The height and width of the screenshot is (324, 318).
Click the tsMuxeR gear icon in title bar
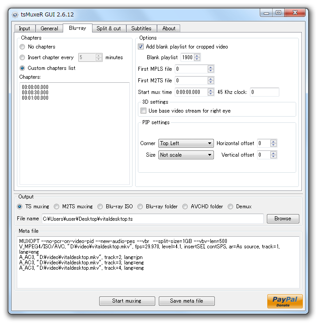tap(15, 14)
